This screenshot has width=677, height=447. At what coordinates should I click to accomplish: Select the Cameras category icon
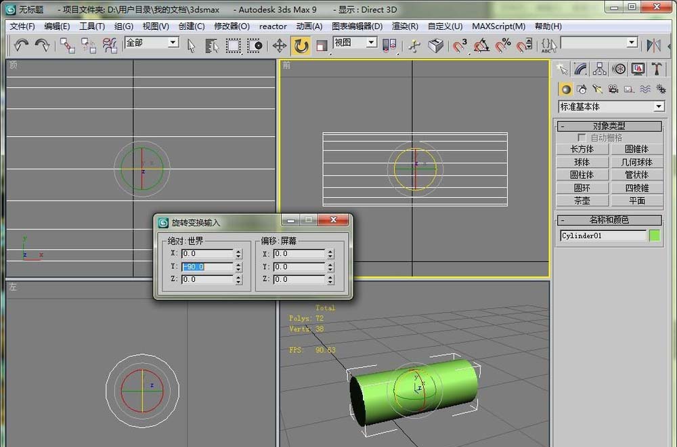(x=613, y=89)
